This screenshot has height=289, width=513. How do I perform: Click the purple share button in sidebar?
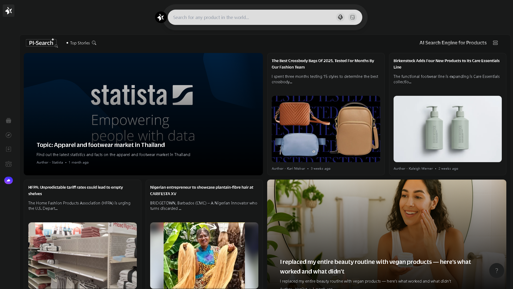(x=9, y=180)
